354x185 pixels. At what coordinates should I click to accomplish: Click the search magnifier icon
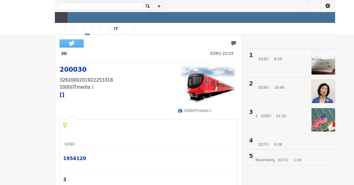coord(148,6)
